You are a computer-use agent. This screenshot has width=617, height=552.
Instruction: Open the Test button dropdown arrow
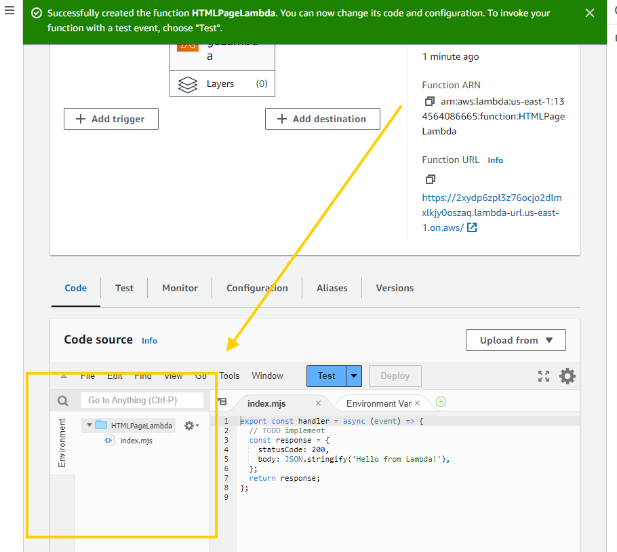(354, 376)
